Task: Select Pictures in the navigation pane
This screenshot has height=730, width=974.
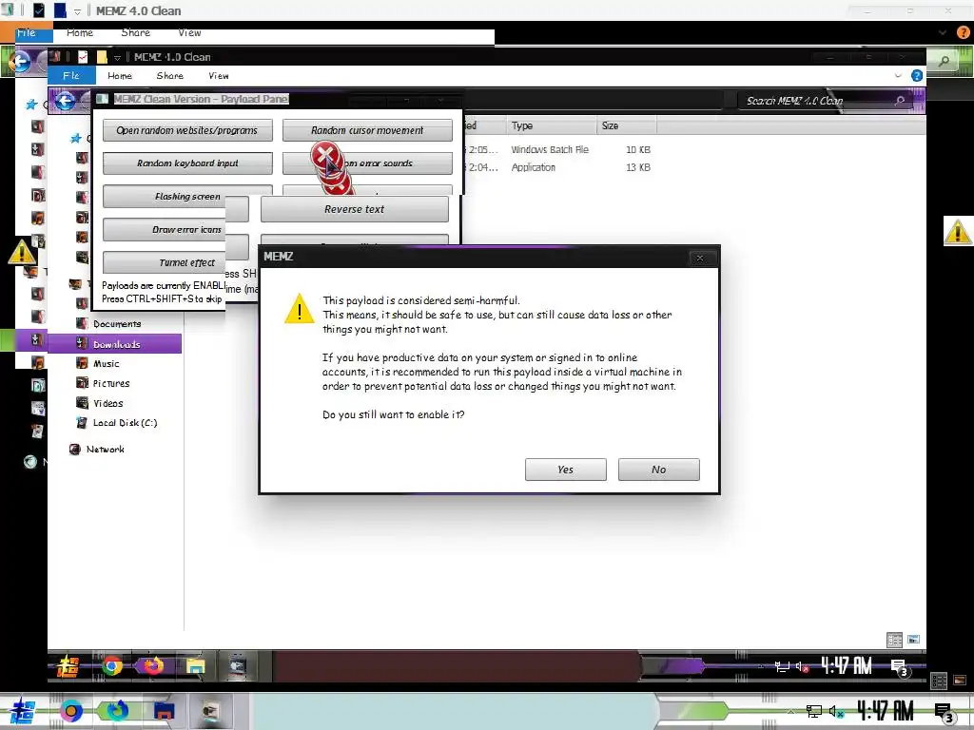Action: 110,384
